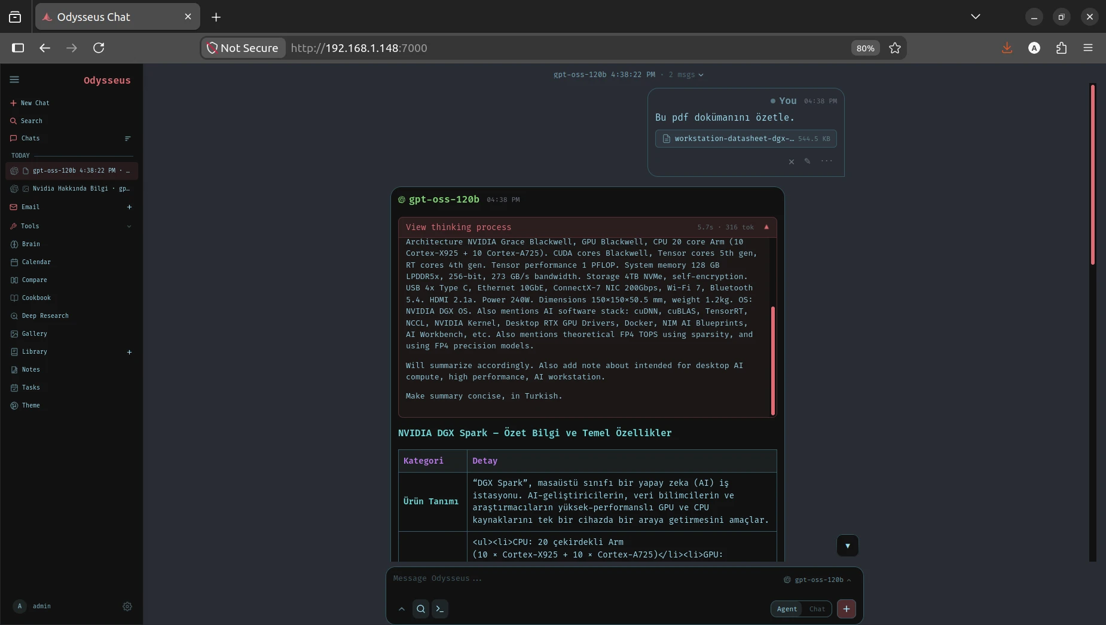The height and width of the screenshot is (625, 1106).
Task: Delete the user message with X icon
Action: pyautogui.click(x=792, y=161)
